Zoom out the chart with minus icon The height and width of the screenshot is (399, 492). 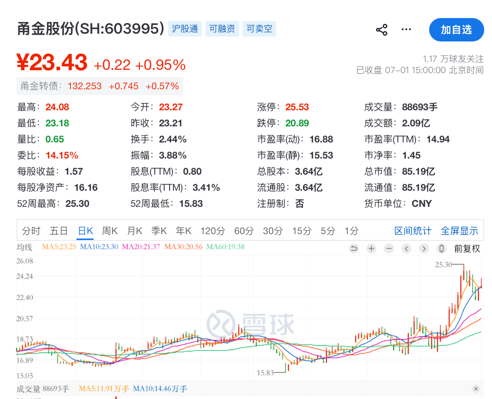pyautogui.click(x=389, y=249)
